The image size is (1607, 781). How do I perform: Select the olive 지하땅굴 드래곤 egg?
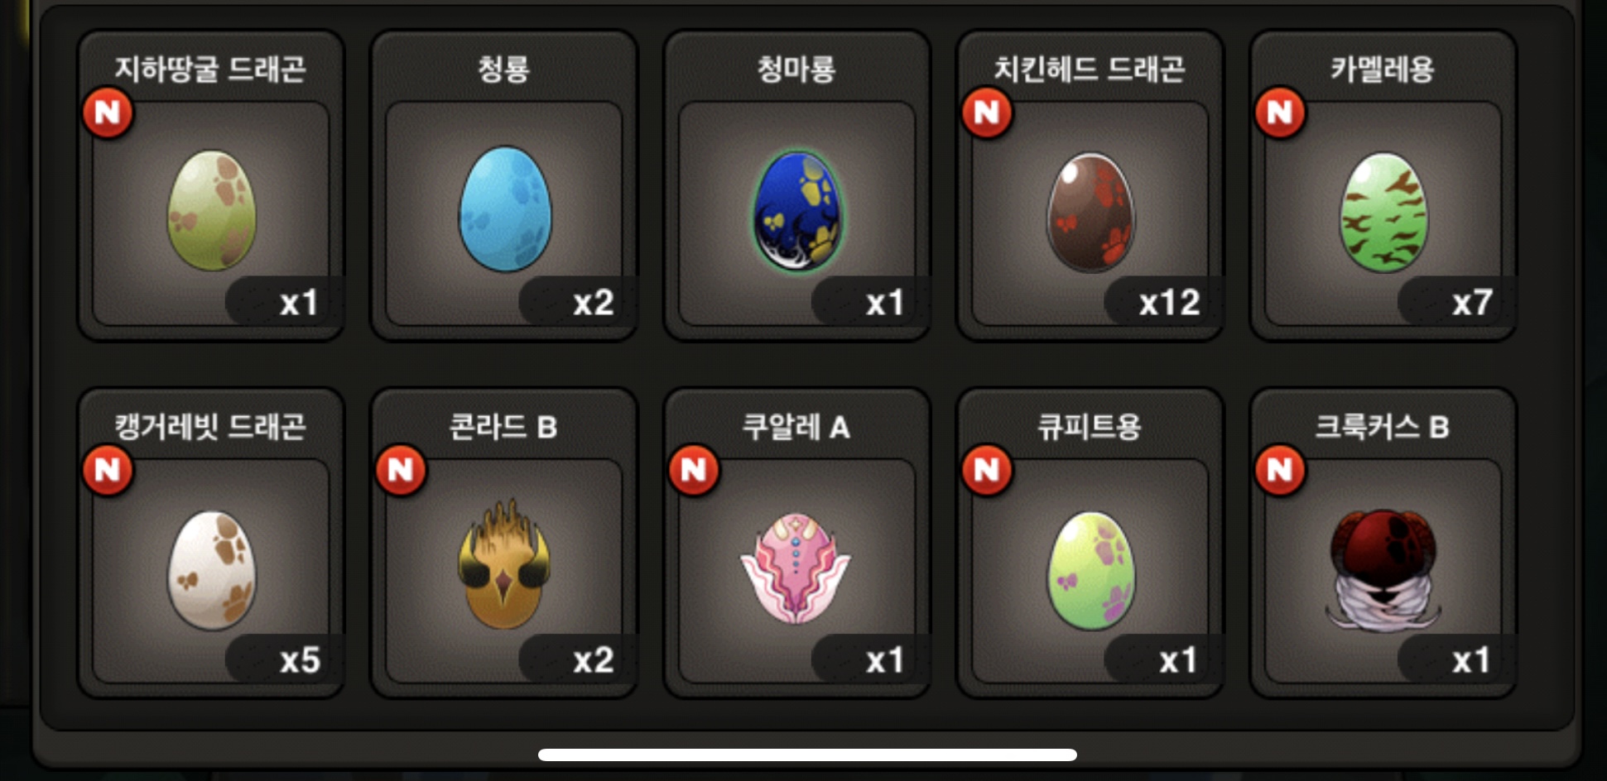click(211, 211)
